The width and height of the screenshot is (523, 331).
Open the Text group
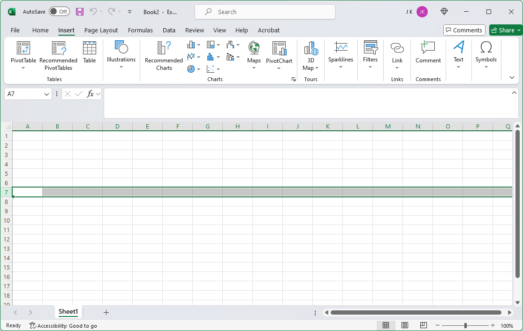pos(459,55)
